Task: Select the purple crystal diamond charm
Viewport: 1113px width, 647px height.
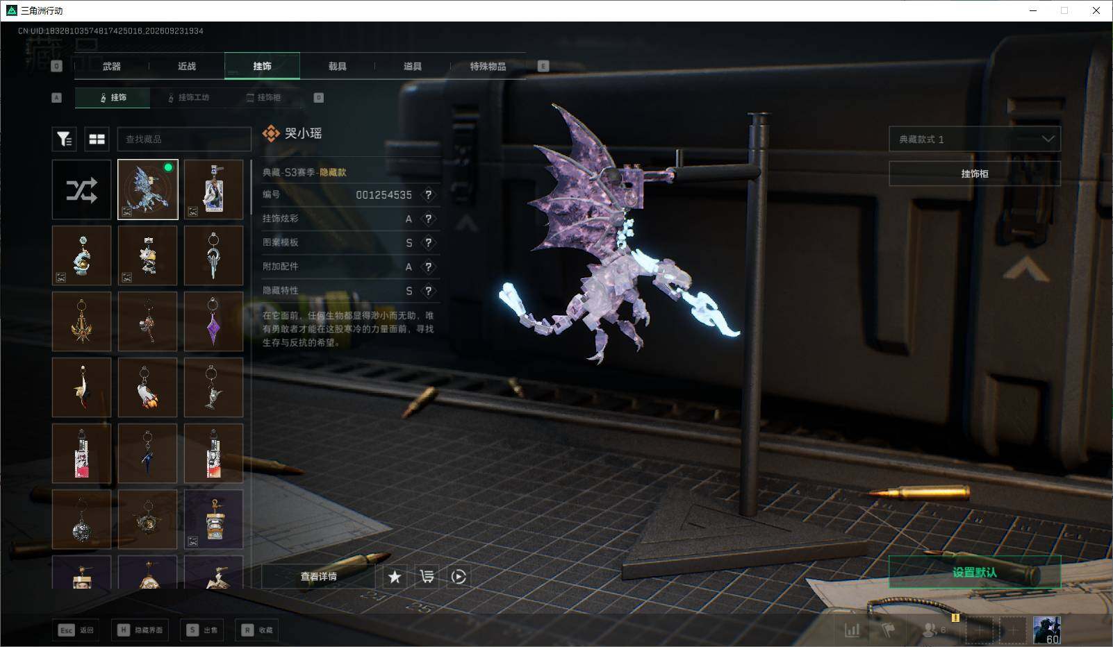Action: coord(214,321)
